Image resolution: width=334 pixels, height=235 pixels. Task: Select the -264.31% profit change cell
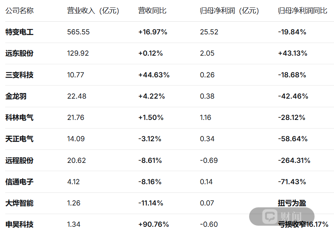click(294, 160)
